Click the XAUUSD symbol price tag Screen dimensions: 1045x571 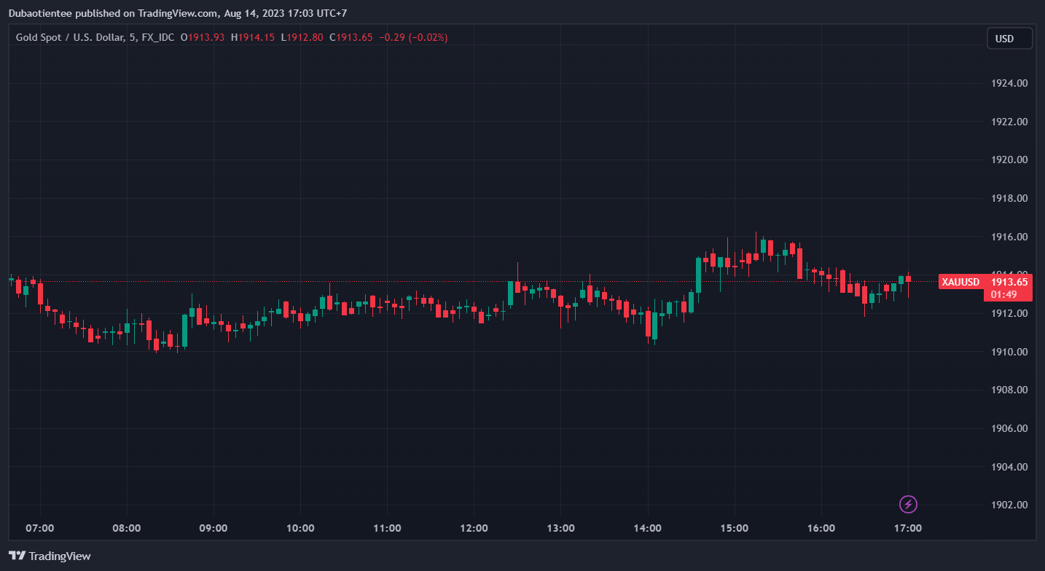960,282
